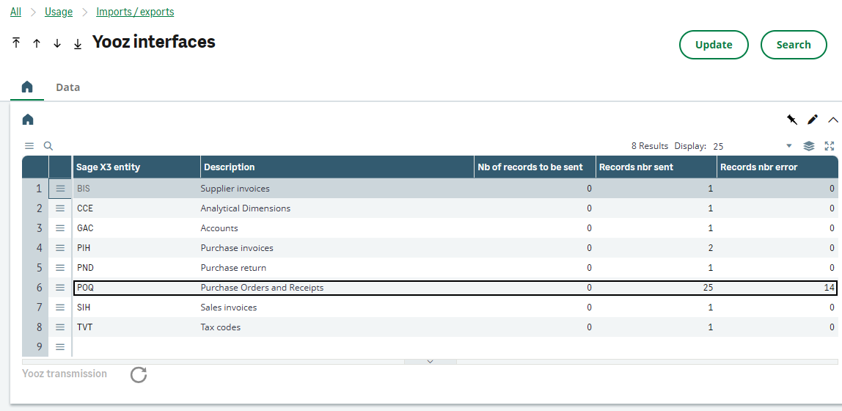
Task: Open Display count dropdown arrow
Action: click(x=789, y=145)
